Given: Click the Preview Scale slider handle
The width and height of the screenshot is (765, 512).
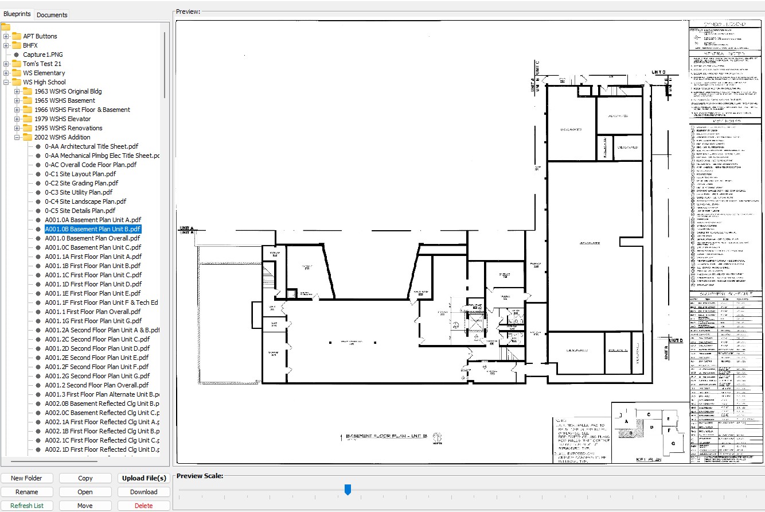Looking at the screenshot, I should (348, 490).
